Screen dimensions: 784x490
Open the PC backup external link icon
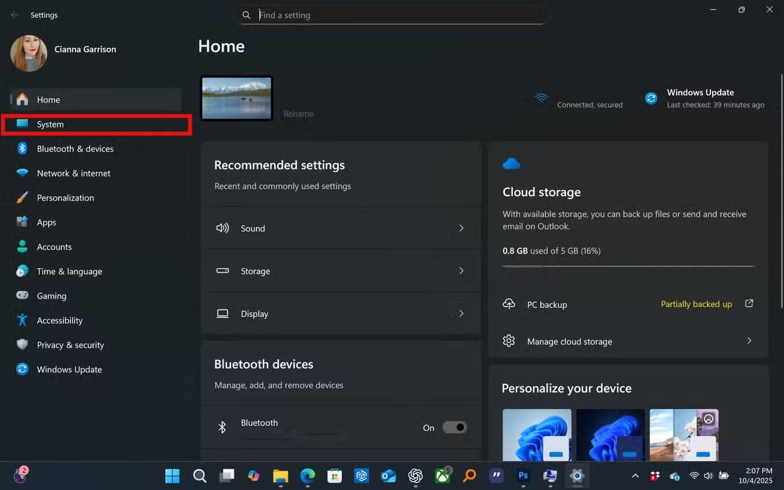click(x=749, y=304)
